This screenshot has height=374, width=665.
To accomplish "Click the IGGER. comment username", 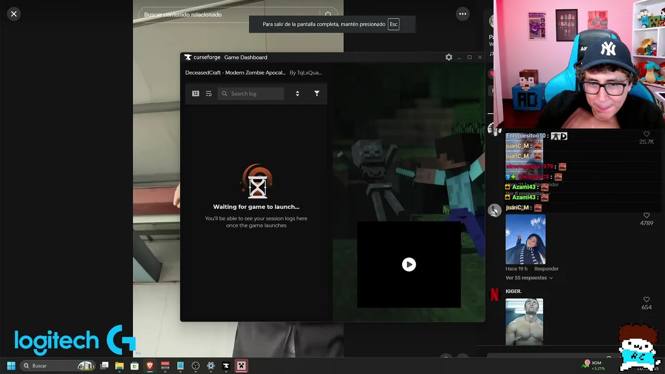I will 513,291.
